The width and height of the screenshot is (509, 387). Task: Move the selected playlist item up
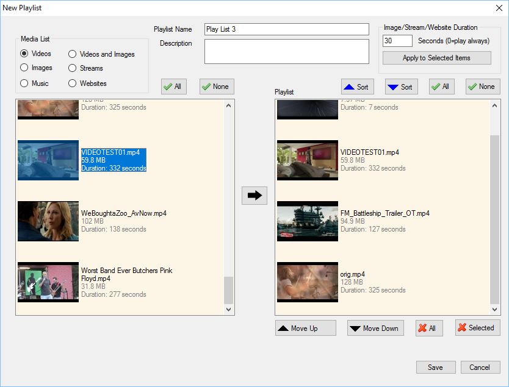(306, 328)
